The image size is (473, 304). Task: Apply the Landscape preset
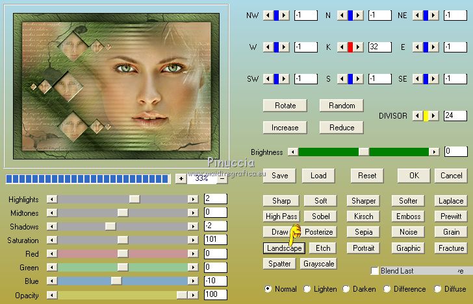(284, 248)
